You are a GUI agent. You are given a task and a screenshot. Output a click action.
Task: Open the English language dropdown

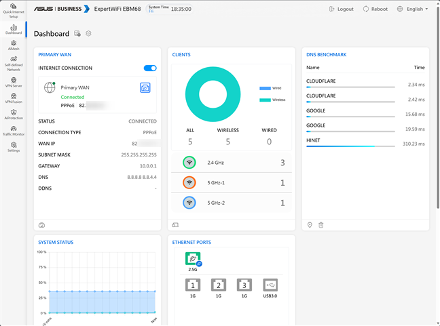(x=413, y=9)
